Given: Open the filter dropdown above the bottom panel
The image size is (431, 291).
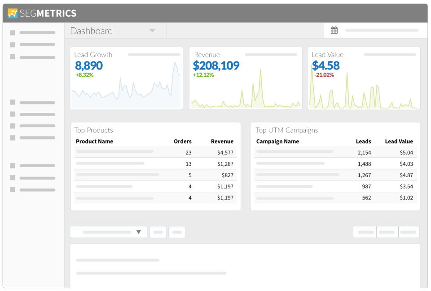Looking at the screenshot, I should (x=108, y=232).
